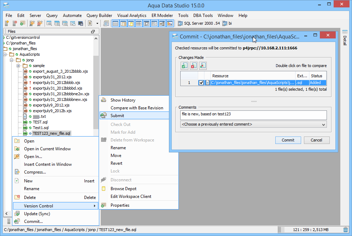Image resolution: width=352 pixels, height=236 pixels.
Task: Toggle the second panel layout toolbar button
Action: [123, 23]
